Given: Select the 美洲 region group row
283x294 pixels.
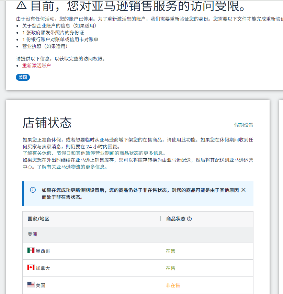Looking at the screenshot, I should (32, 234).
